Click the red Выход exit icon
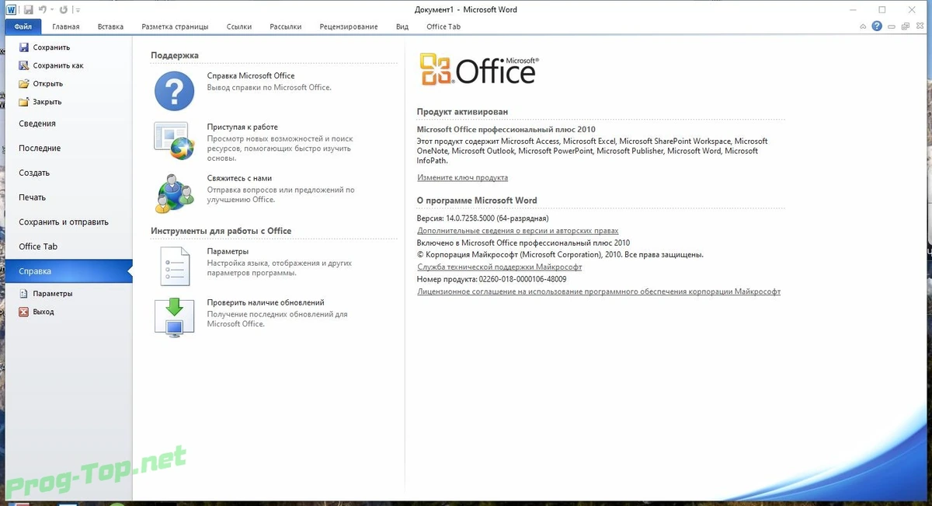This screenshot has width=932, height=506. coord(24,312)
